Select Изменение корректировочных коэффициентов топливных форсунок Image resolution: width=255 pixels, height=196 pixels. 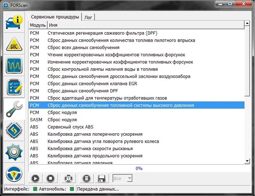click(x=136, y=62)
